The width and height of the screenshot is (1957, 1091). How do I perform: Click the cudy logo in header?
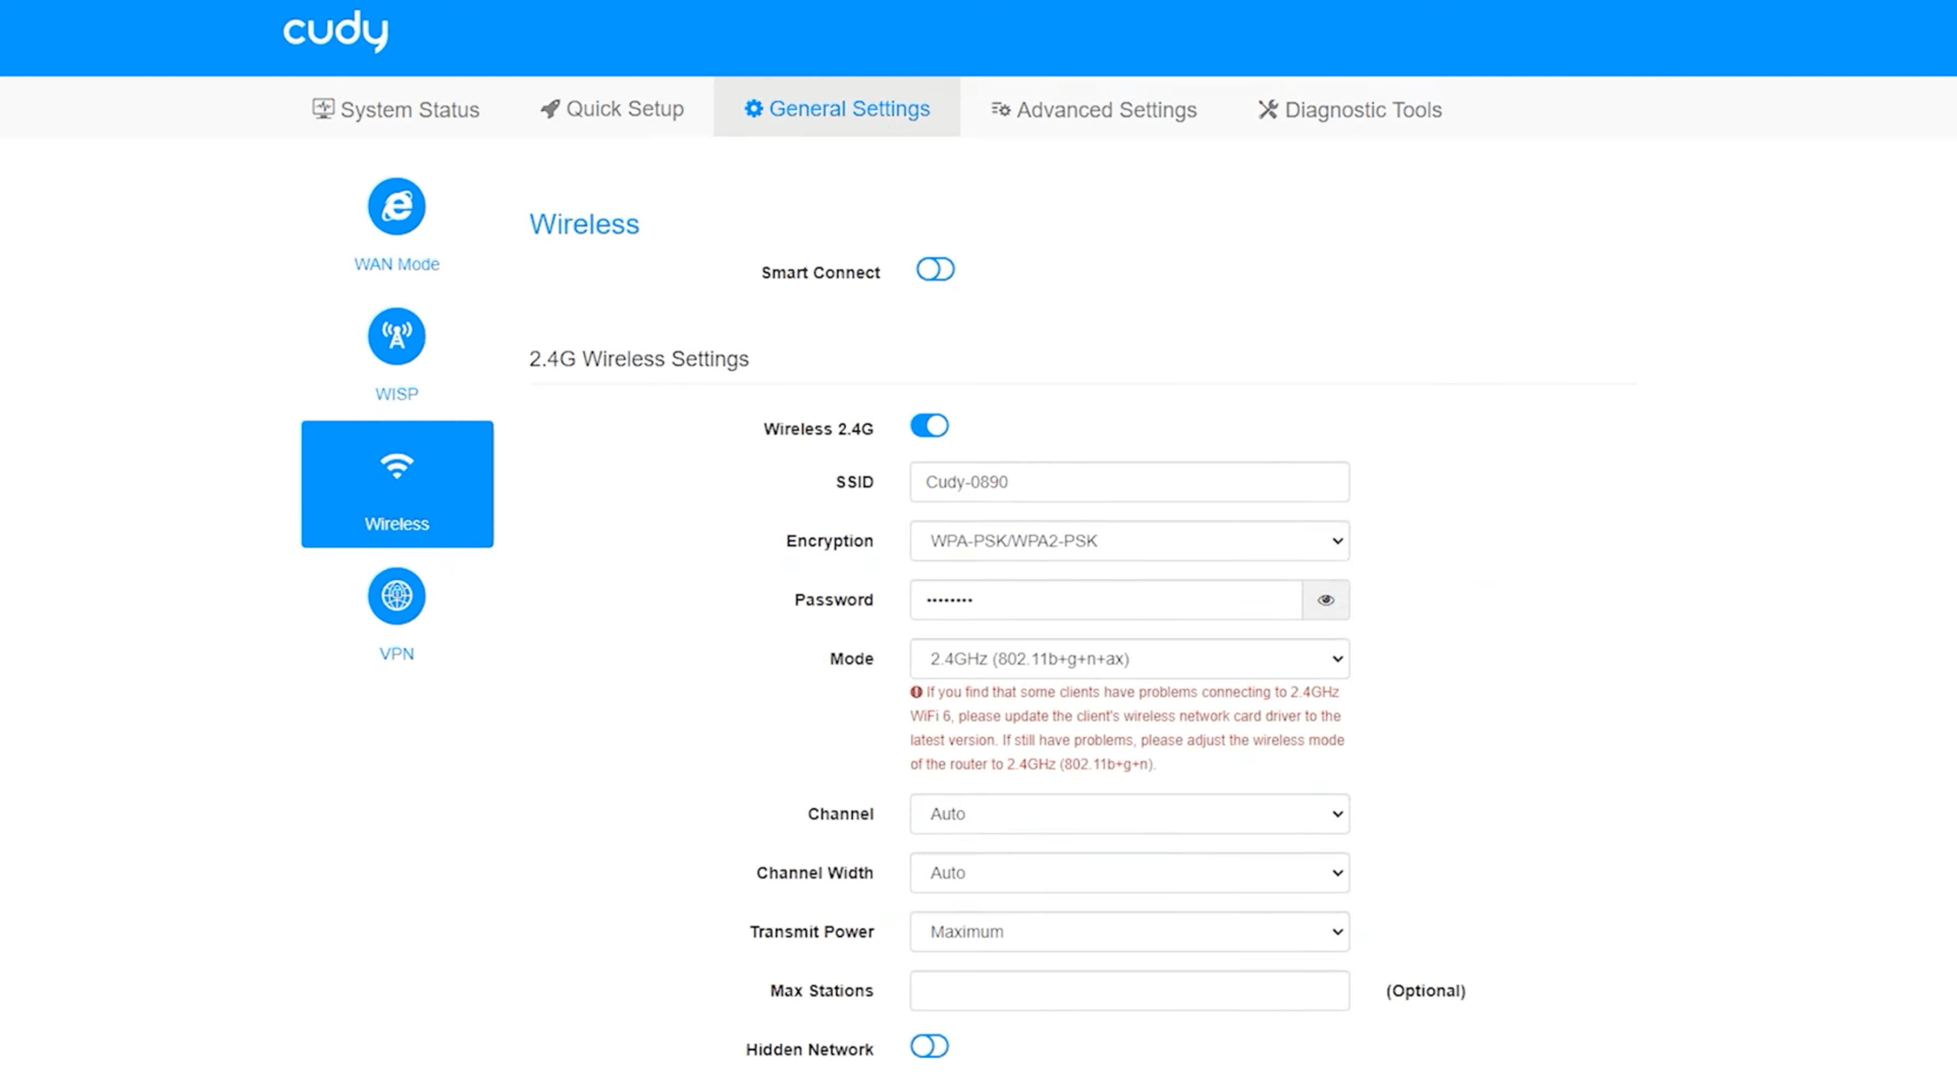(335, 31)
